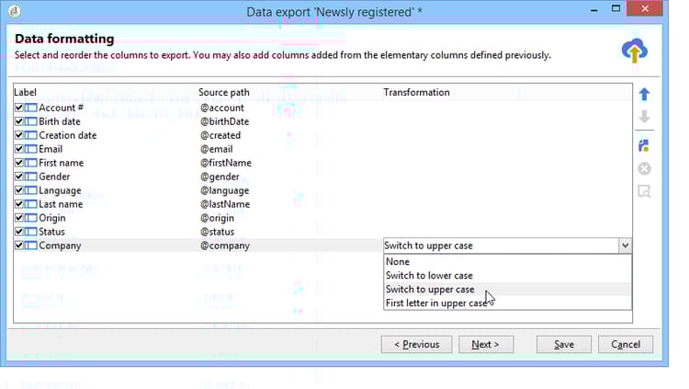Select the @firstName source path cell
689x389 pixels.
[x=226, y=163]
